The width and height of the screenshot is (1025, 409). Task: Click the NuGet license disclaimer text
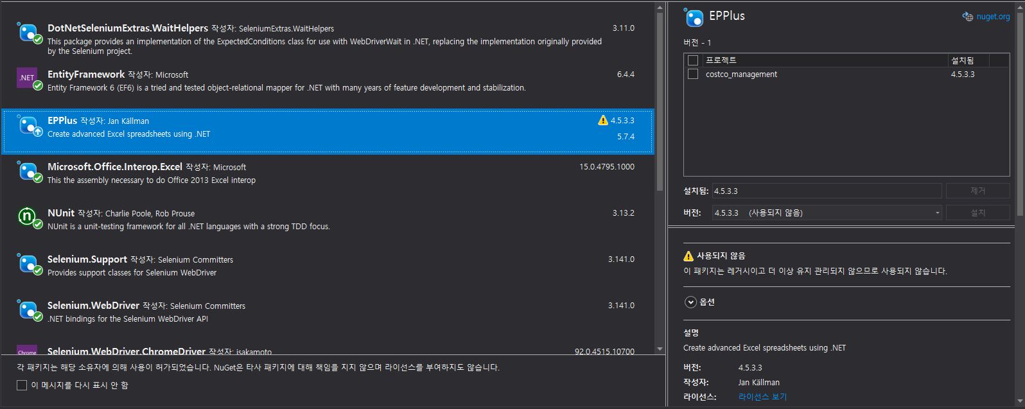258,368
